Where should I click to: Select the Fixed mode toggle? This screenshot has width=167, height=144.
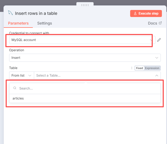coord(139,68)
